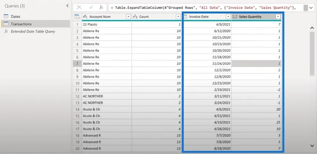Screen dimensions: 317x154
Task: Open the table options icon at grid corner
Action: pos(77,17)
